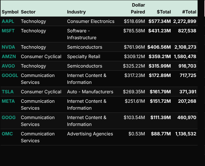Click the OMC symbol link
The width and height of the screenshot is (205, 166).
tap(7, 134)
